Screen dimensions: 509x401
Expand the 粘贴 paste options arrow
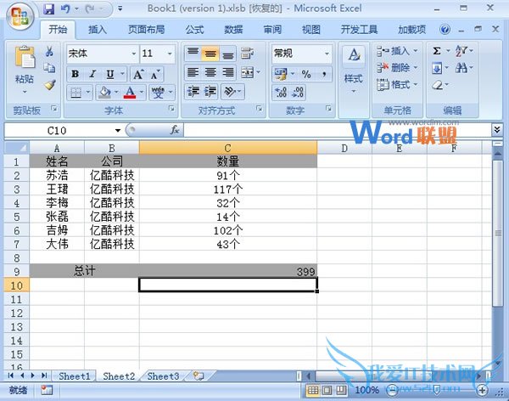point(25,92)
